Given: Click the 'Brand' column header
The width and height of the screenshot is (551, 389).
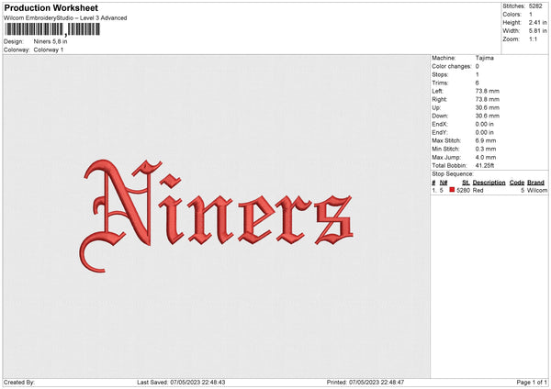Looking at the screenshot, I should click(x=535, y=183).
